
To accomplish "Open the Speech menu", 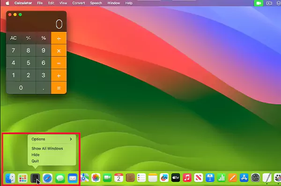I will [96, 3].
